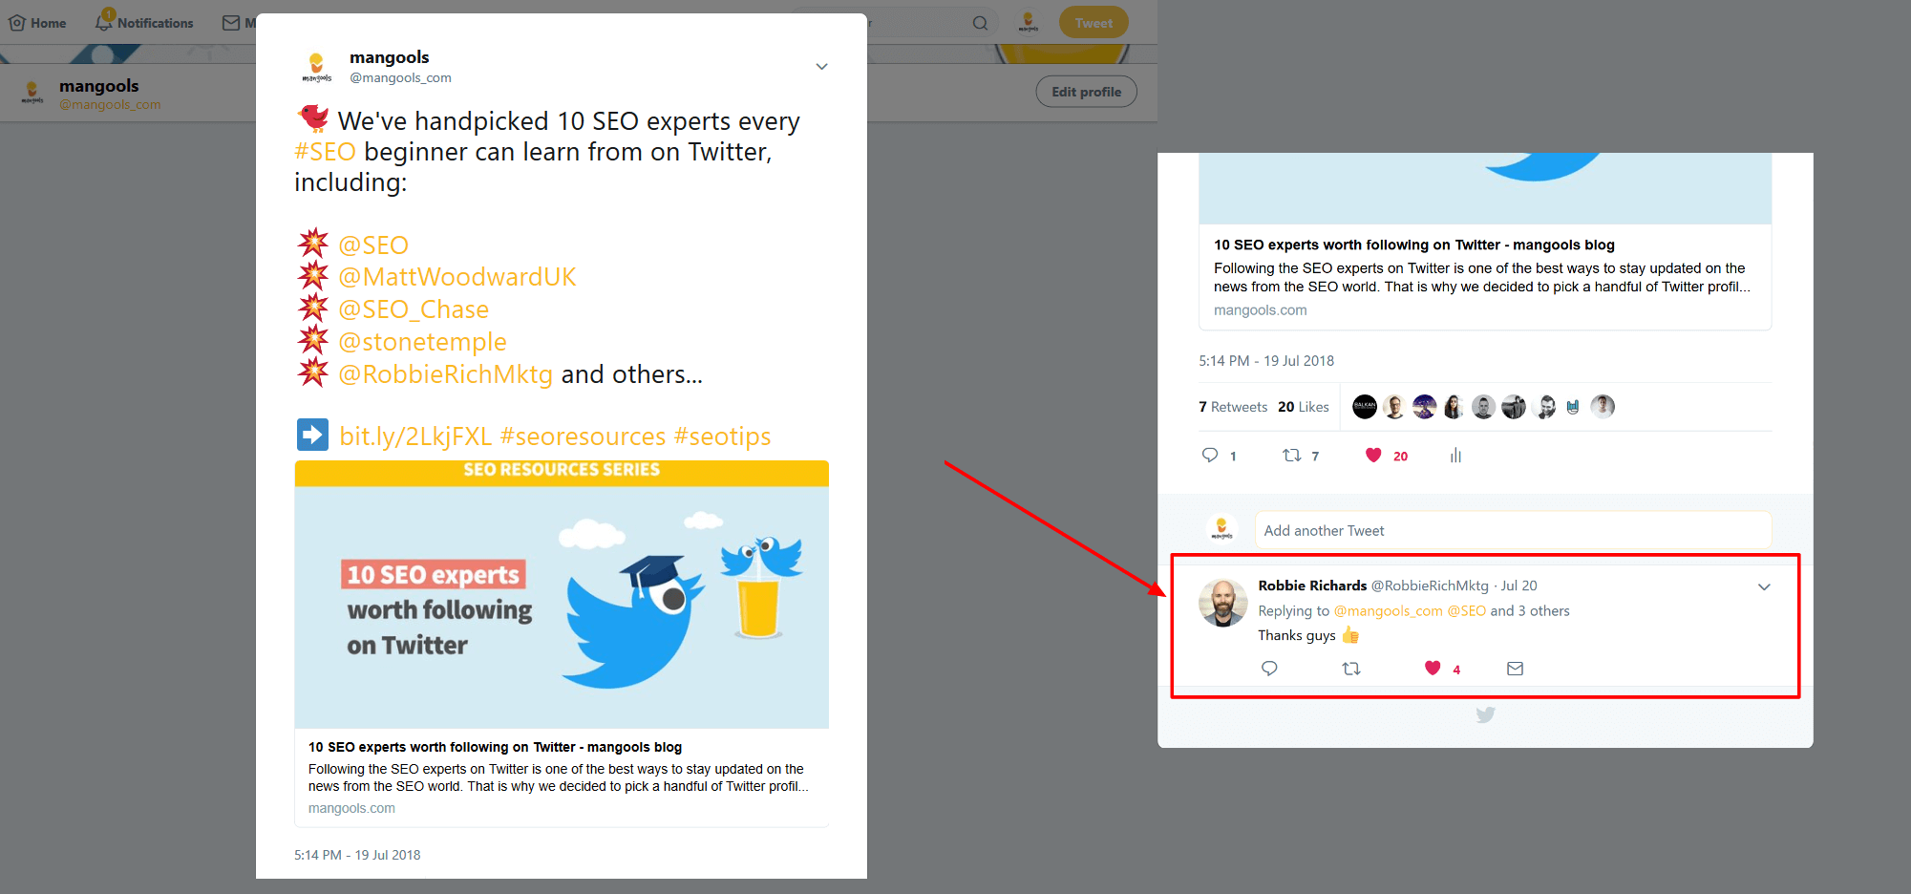Open the card title in left tweet modal
Screen dimensions: 1911x894
[495, 747]
